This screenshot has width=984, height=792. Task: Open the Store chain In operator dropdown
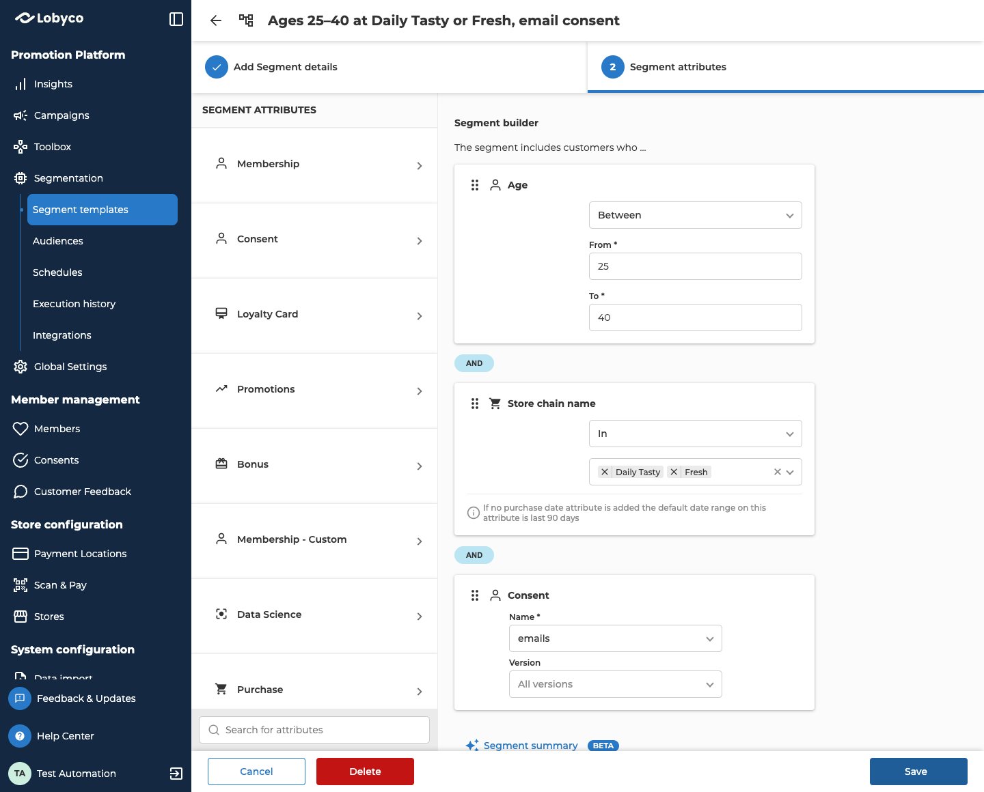[696, 434]
